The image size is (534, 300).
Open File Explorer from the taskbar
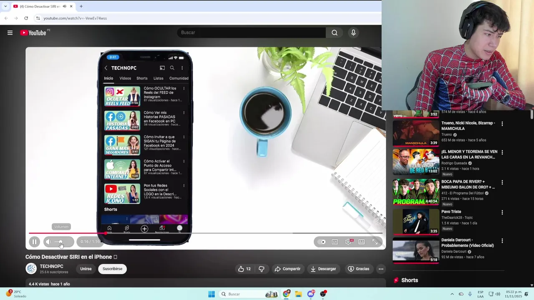(x=298, y=294)
